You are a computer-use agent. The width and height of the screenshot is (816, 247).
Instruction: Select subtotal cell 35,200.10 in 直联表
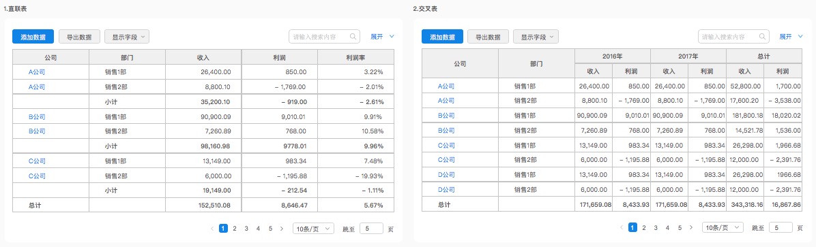click(x=203, y=101)
